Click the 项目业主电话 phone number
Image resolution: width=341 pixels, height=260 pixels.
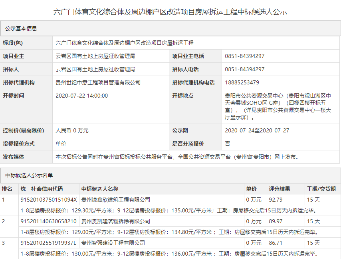(x=244, y=56)
